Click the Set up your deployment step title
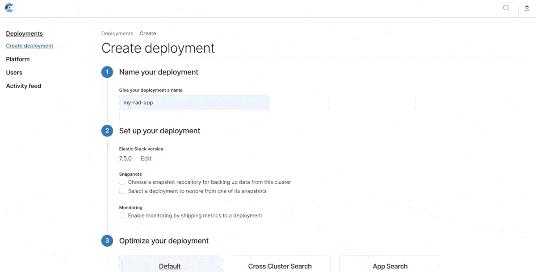Viewport: 536px width, 272px height. [159, 131]
